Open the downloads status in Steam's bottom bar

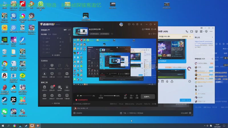(x=132, y=113)
